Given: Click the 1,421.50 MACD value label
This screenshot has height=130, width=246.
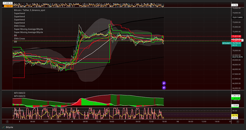Looking at the screenshot, I should (x=235, y=96).
